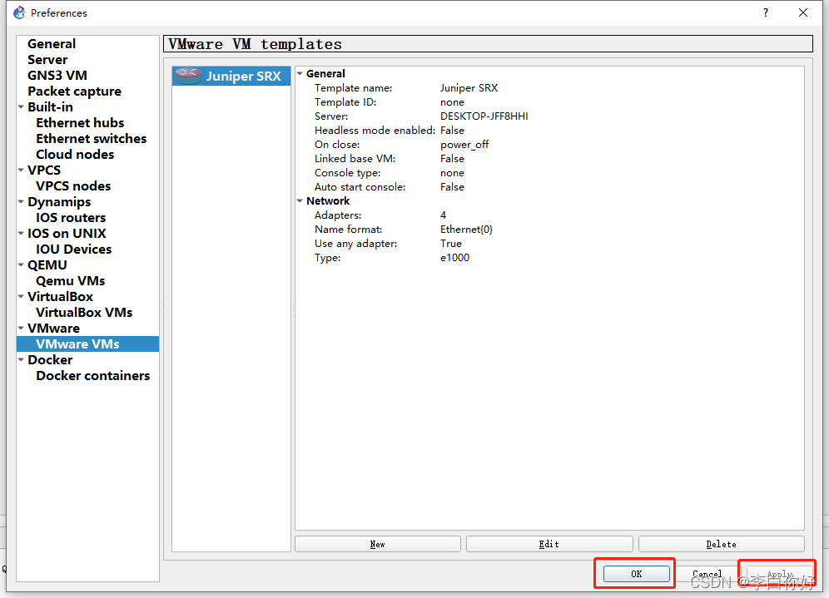The width and height of the screenshot is (829, 598).
Task: Click the GNS3 Preferences window icon
Action: pos(19,12)
